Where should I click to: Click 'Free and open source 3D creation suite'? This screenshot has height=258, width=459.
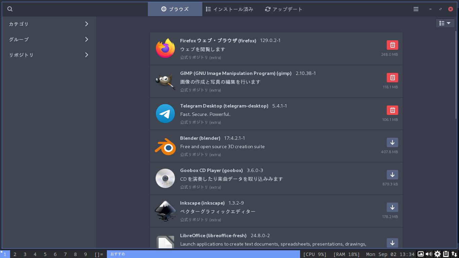222,146
